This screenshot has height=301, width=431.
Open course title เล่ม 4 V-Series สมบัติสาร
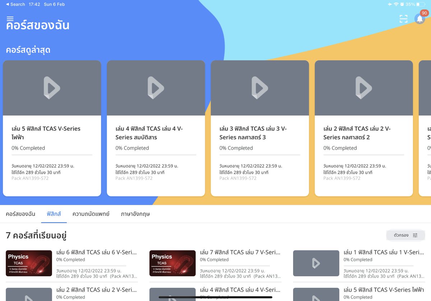point(149,133)
